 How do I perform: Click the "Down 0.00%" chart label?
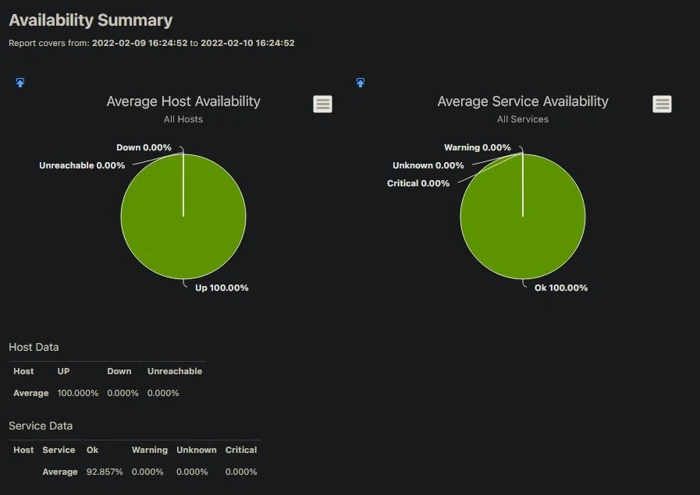tap(144, 147)
